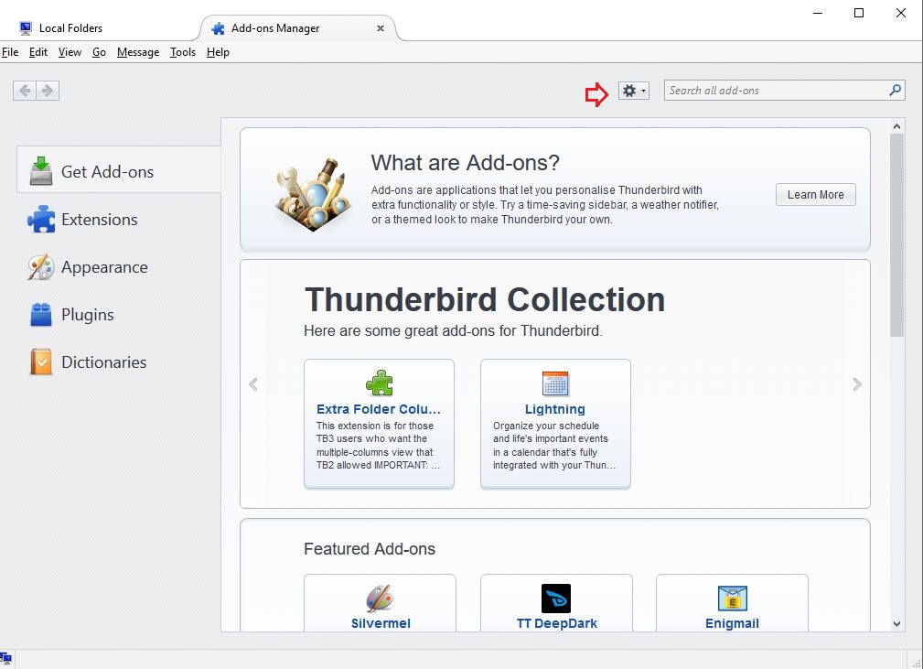Close the Add-ons Manager tab
The width and height of the screenshot is (923, 669).
coord(381,27)
